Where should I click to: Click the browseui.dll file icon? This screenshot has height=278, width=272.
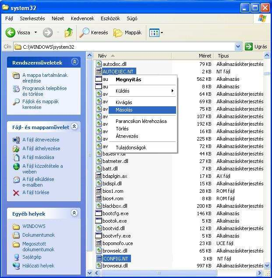(99, 266)
